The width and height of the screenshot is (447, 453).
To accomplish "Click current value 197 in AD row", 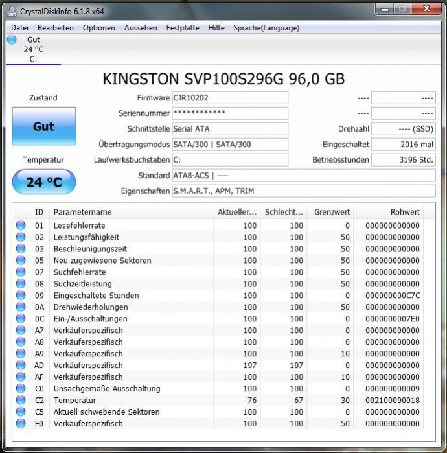I will pos(250,366).
